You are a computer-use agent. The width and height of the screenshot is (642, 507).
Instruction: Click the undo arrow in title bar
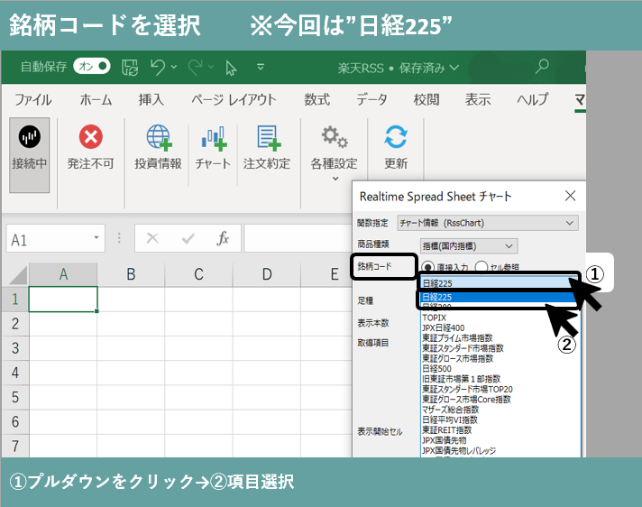click(x=159, y=66)
